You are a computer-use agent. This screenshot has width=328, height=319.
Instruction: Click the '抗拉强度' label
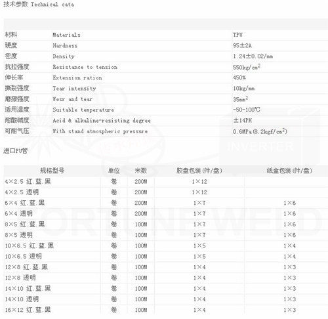17,67
